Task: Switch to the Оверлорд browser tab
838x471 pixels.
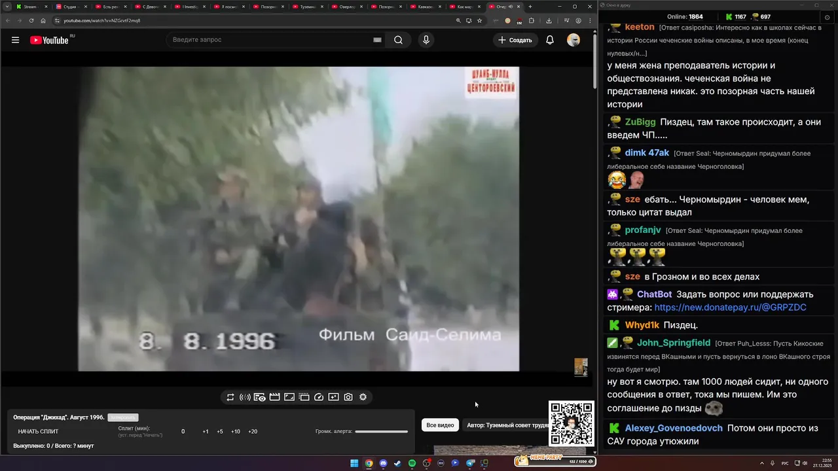Action: [x=346, y=7]
